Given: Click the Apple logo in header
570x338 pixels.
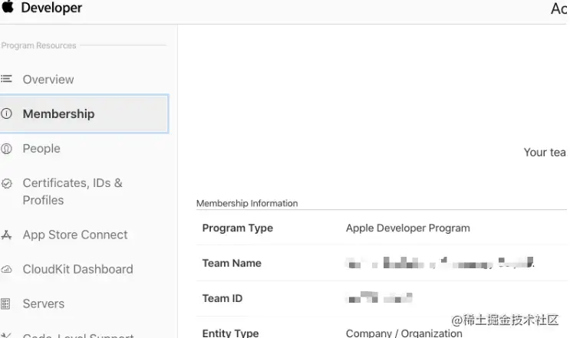Looking at the screenshot, I should point(7,6).
